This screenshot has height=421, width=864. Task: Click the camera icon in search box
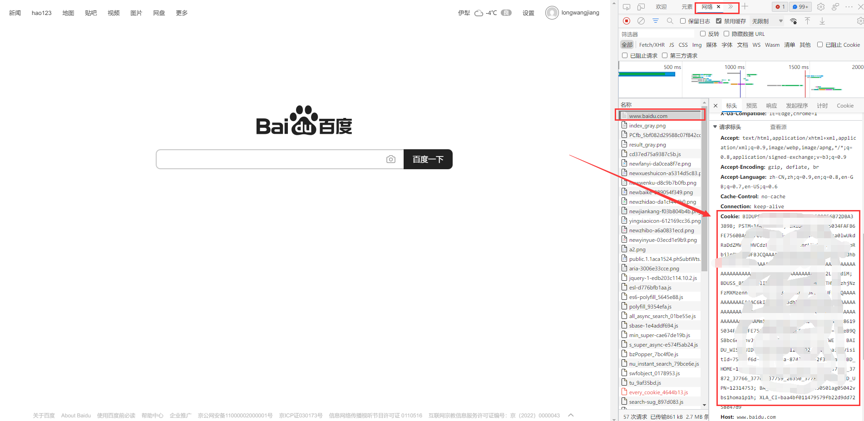(390, 159)
